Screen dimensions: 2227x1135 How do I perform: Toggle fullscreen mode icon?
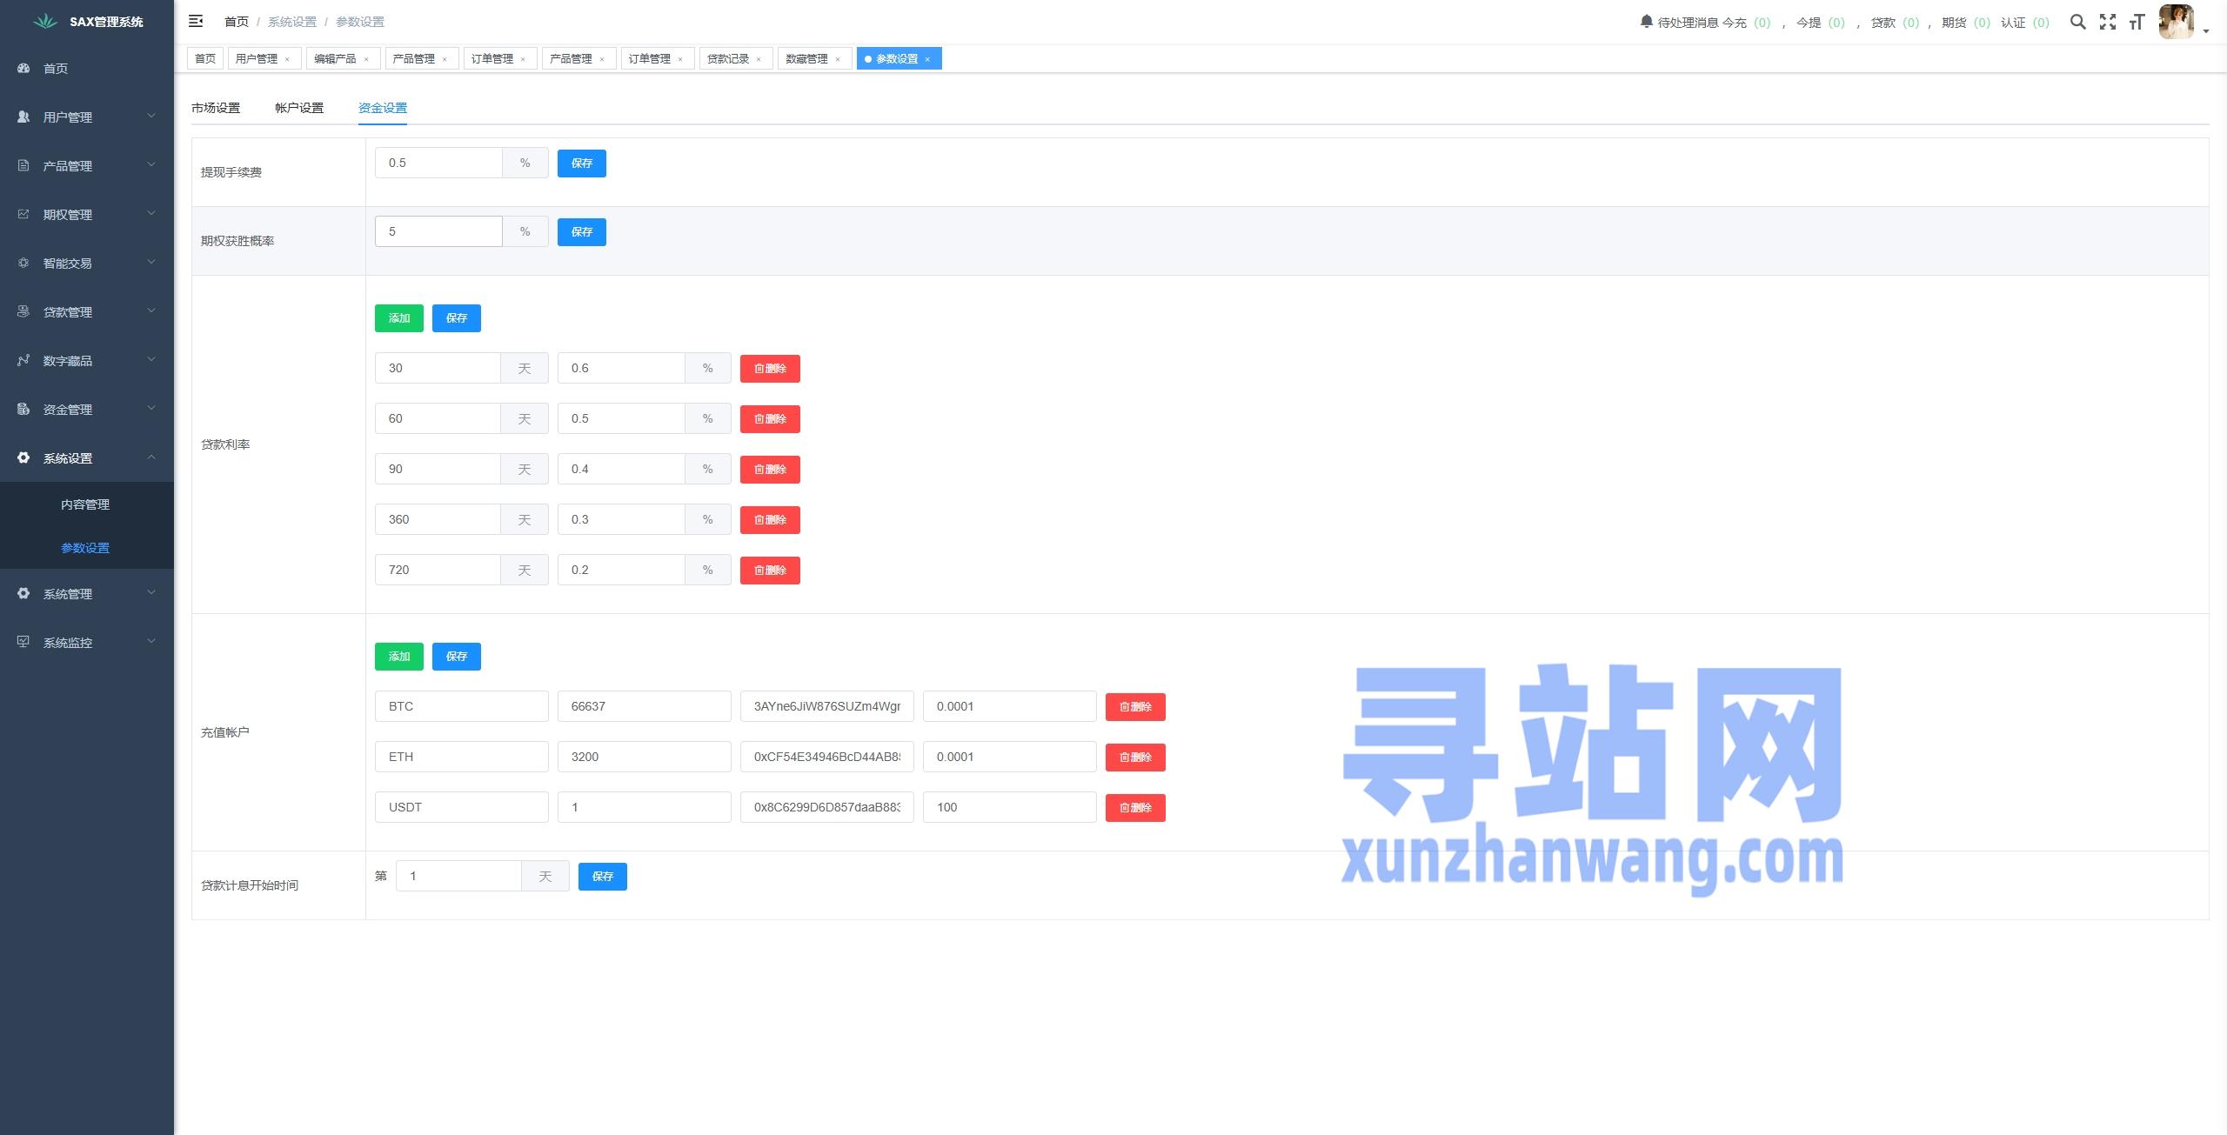(2108, 22)
